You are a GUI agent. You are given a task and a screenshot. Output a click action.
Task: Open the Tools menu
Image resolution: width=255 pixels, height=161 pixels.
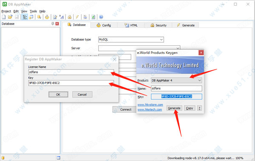[33, 11]
